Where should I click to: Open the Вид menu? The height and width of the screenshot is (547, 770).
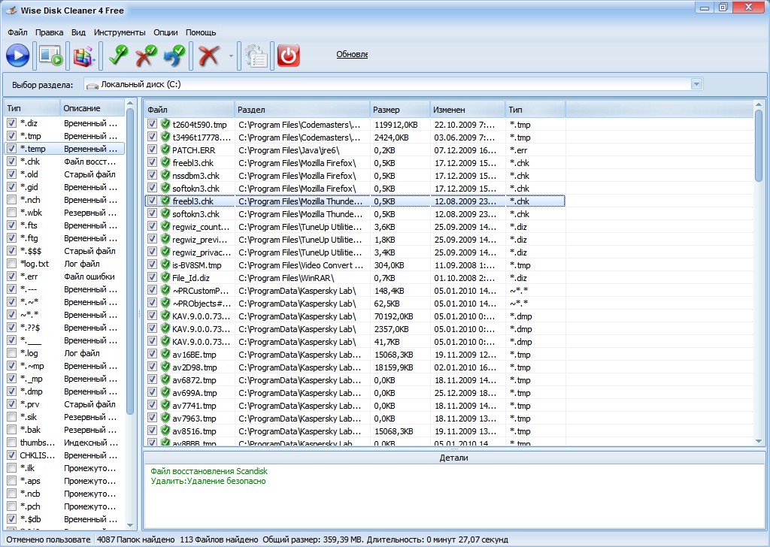click(78, 32)
